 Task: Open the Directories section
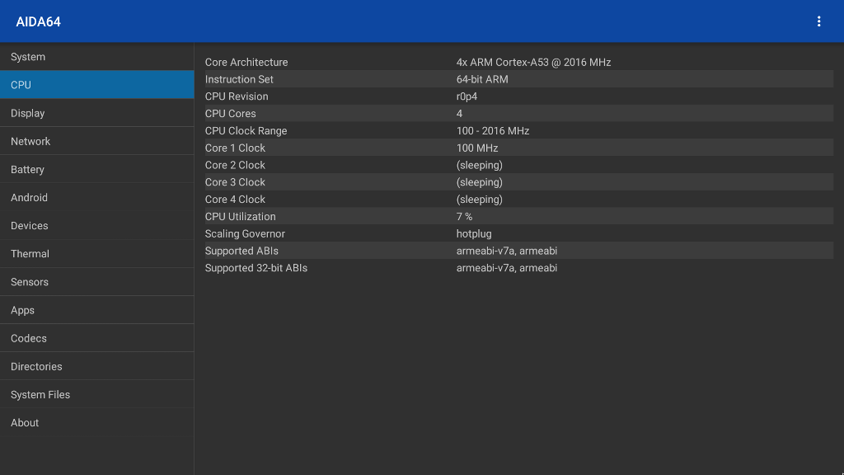(x=97, y=366)
